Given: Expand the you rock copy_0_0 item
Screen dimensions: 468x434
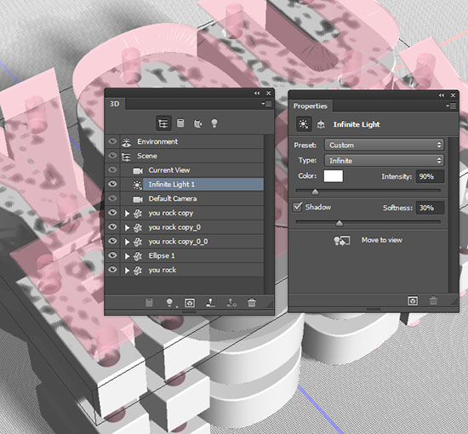Looking at the screenshot, I should tap(127, 242).
